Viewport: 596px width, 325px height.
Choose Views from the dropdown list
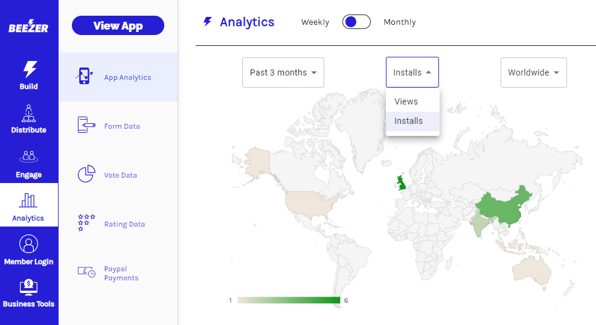click(x=406, y=101)
